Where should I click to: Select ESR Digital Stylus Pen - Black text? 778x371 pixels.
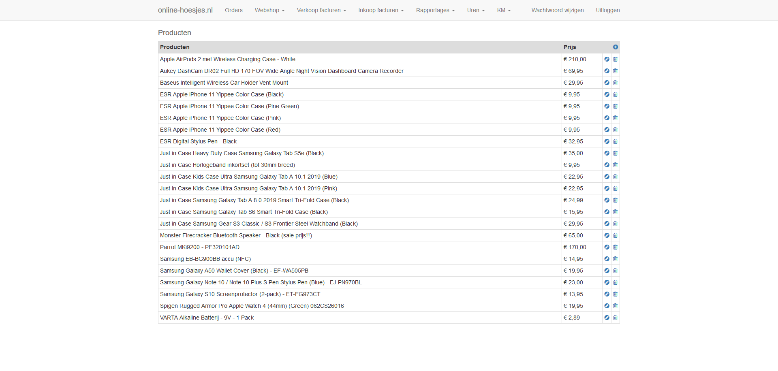pos(198,141)
